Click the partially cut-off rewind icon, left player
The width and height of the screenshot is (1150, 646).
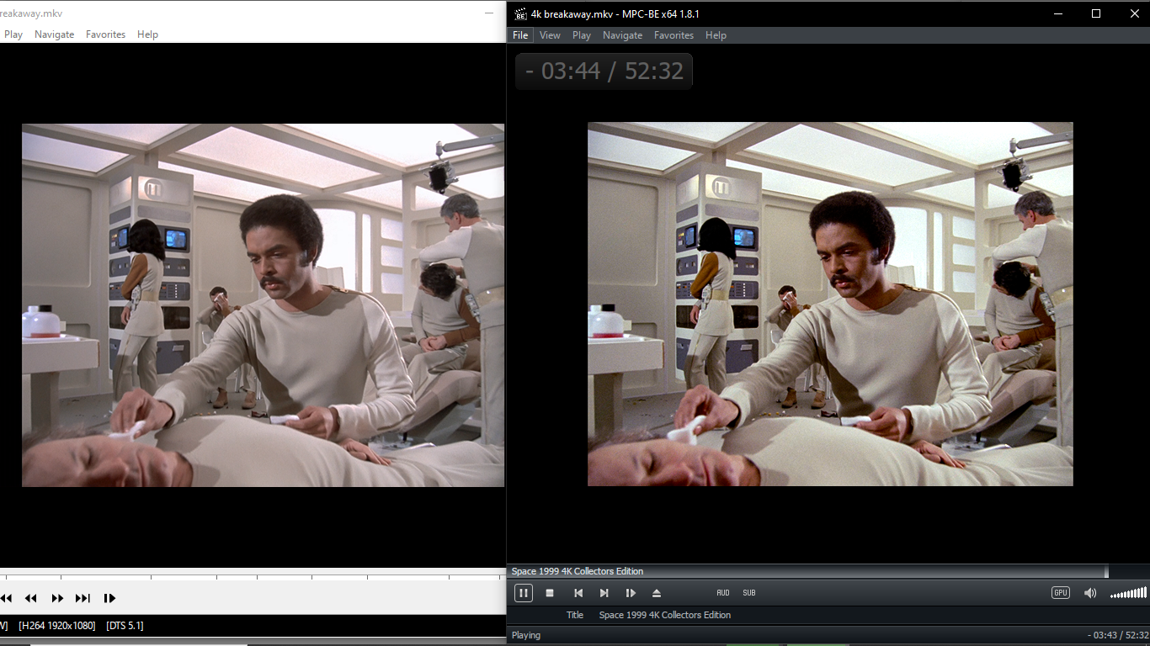point(6,598)
